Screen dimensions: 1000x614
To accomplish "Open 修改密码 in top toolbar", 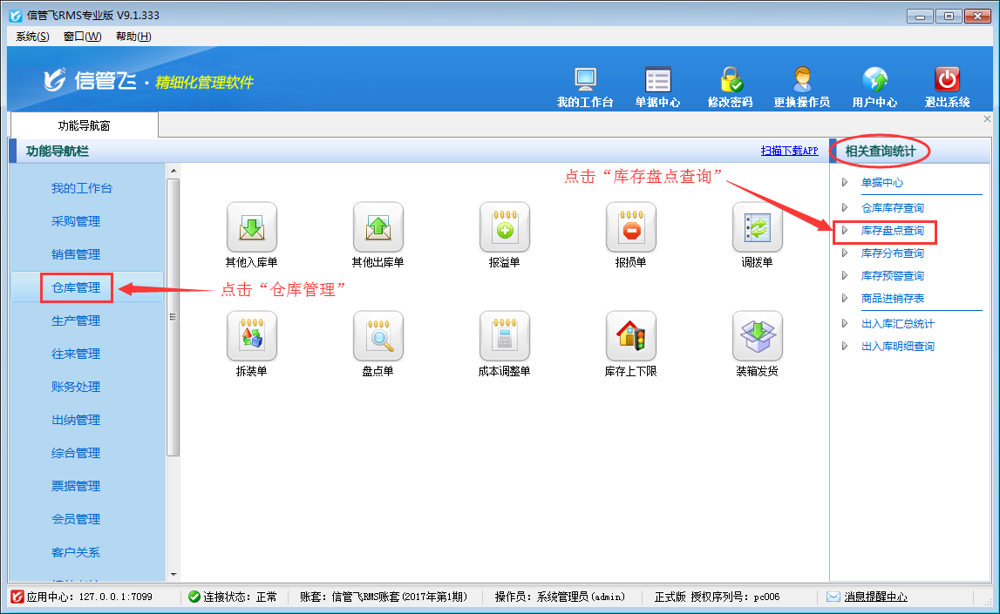I will click(730, 81).
